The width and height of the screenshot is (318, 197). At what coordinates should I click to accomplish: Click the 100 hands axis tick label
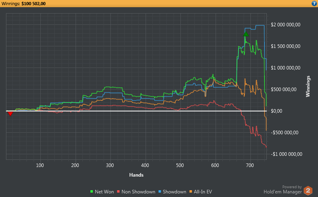40,165
